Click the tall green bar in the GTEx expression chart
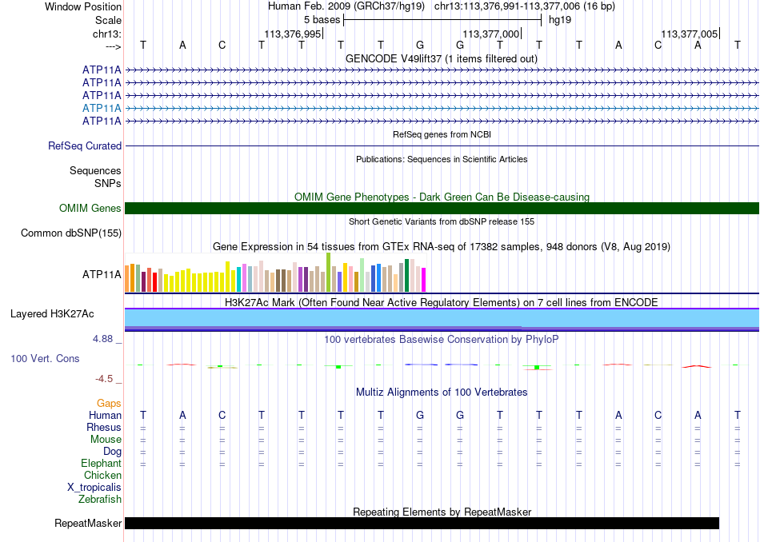 tap(328, 273)
